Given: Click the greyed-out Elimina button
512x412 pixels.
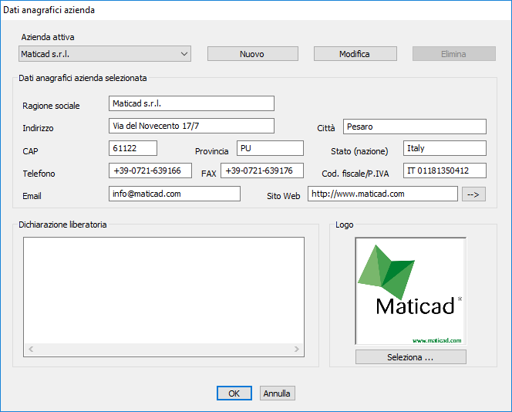Looking at the screenshot, I should (x=454, y=54).
